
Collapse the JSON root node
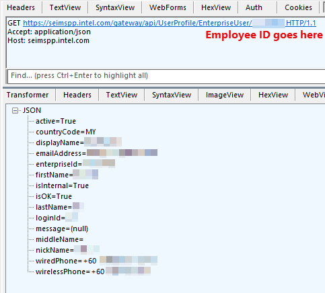[15, 110]
